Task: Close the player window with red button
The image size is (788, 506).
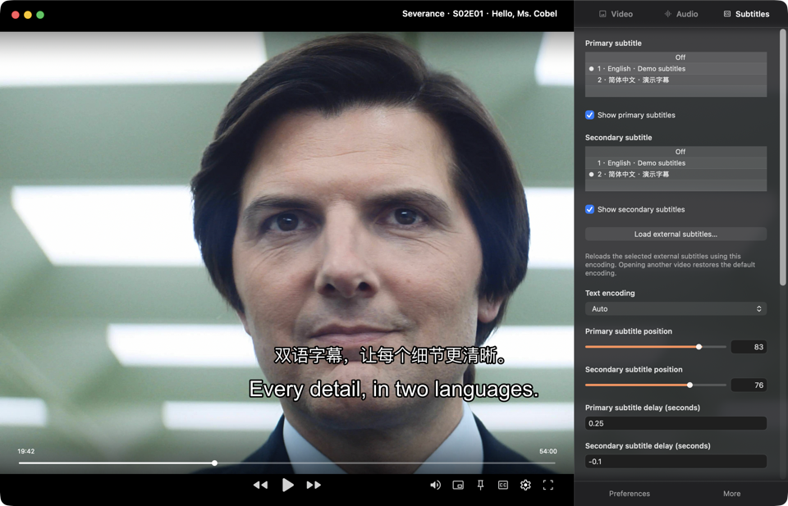Action: point(16,15)
